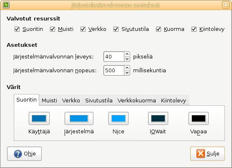Toggle the Kiintolevy checkbox

(194, 29)
